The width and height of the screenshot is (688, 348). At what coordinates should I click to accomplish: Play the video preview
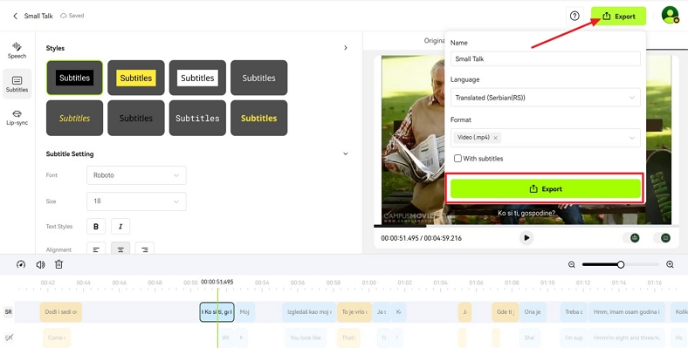click(526, 238)
